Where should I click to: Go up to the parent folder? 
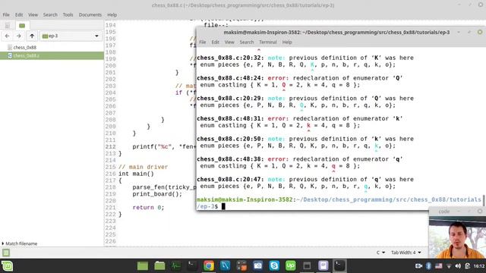coord(32,36)
